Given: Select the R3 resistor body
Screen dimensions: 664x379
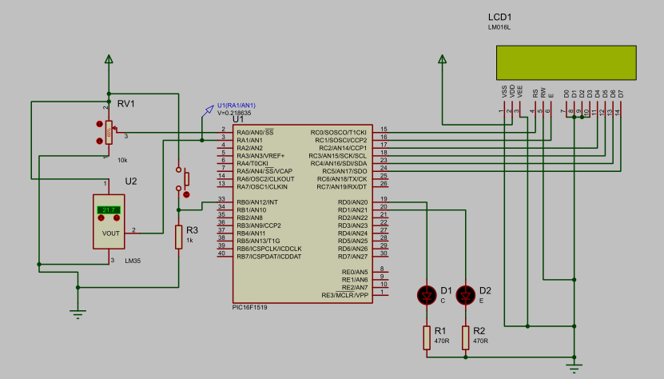Looking at the screenshot, I should [179, 237].
